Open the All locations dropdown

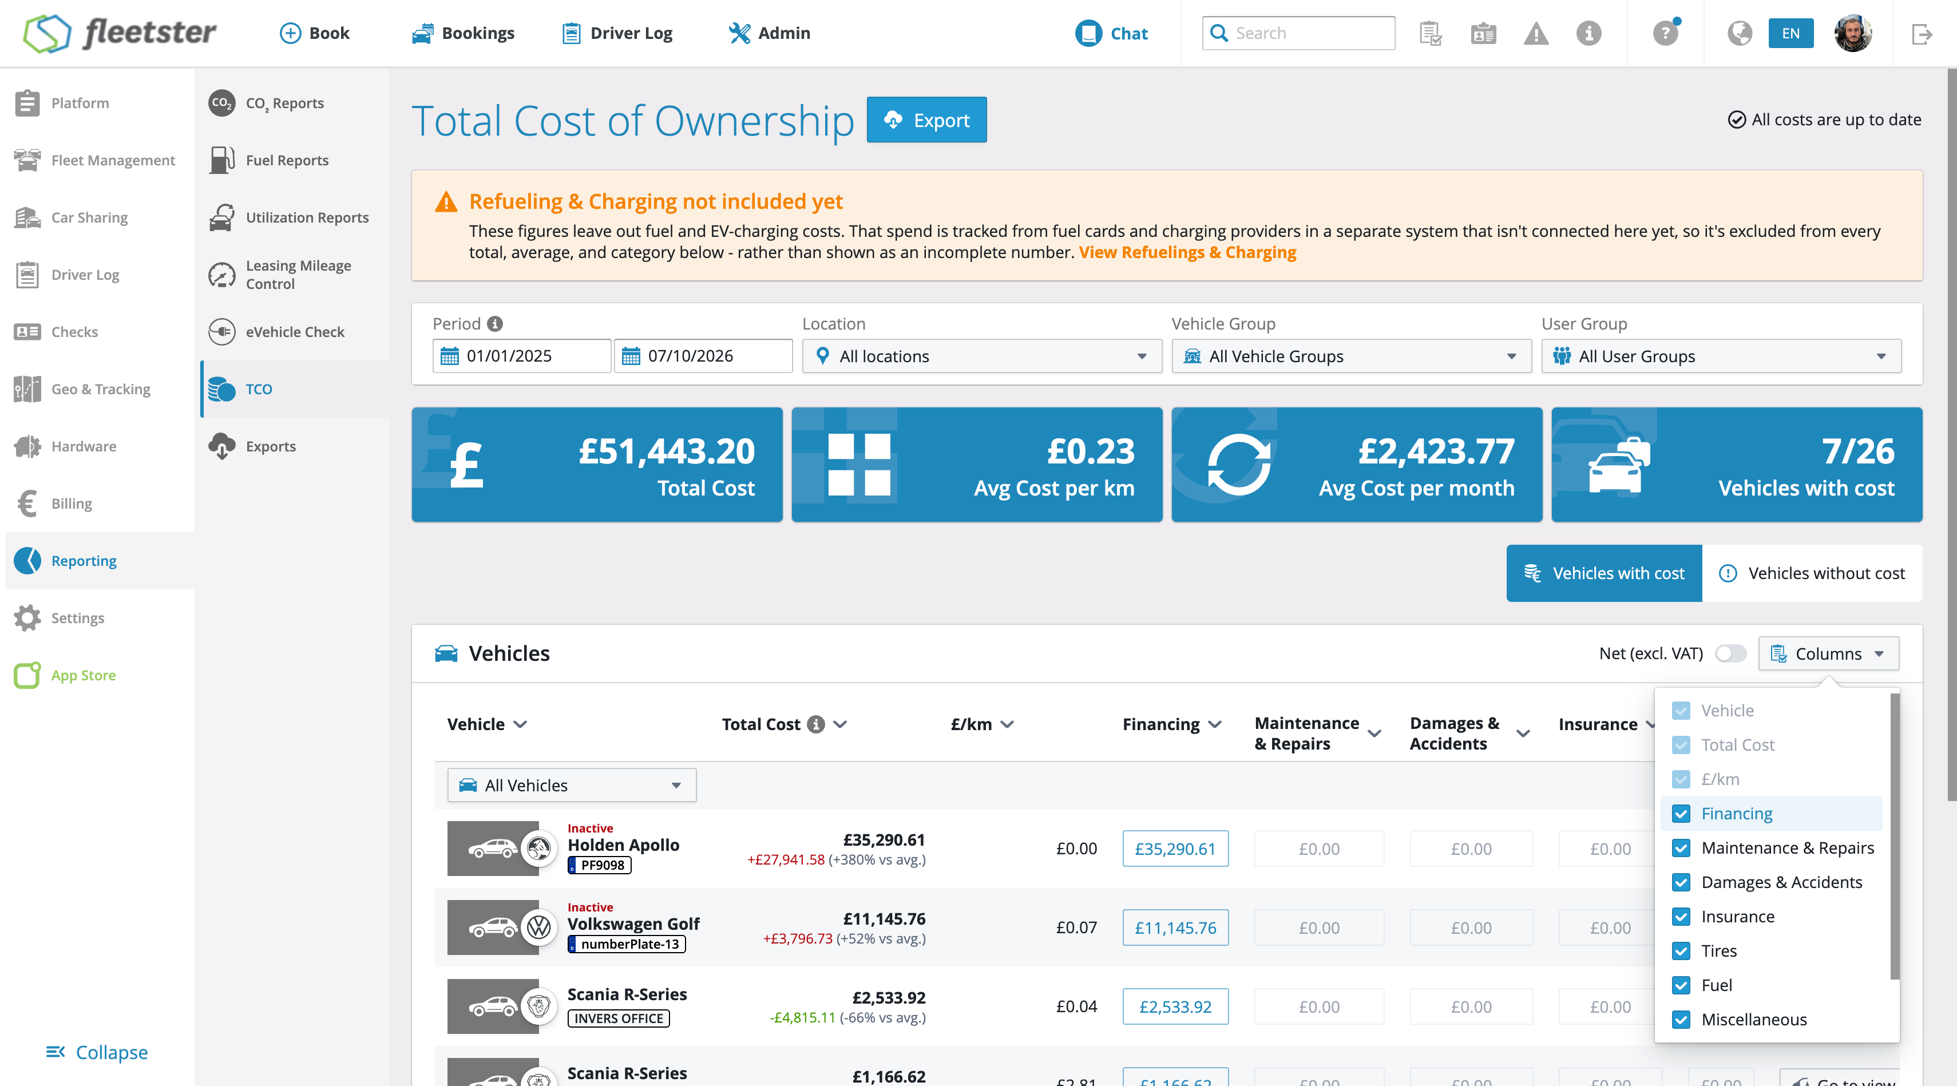pyautogui.click(x=981, y=356)
